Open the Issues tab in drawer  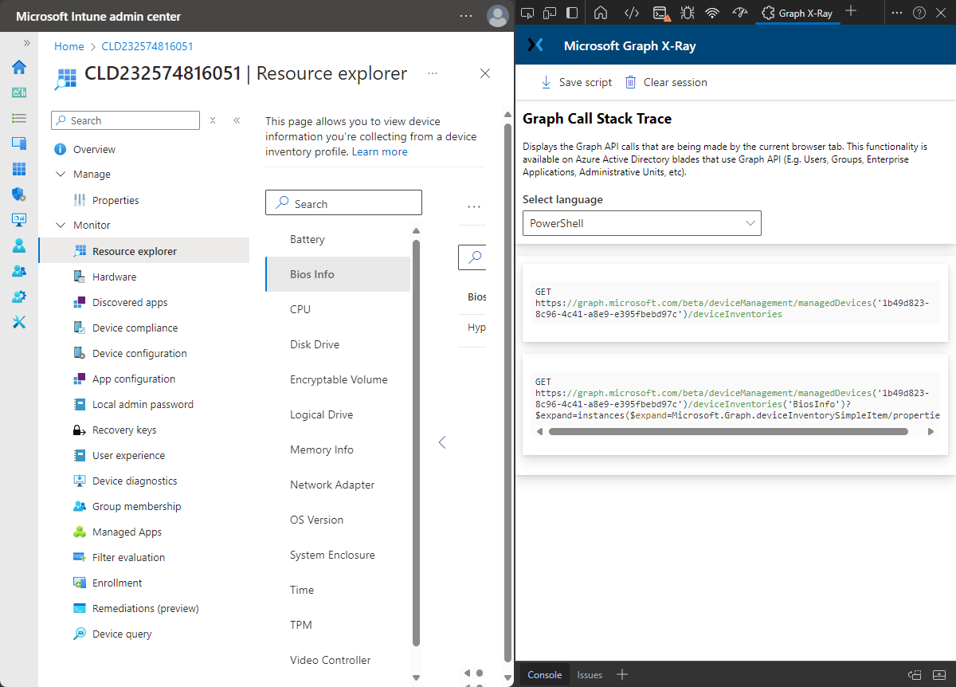[590, 675]
